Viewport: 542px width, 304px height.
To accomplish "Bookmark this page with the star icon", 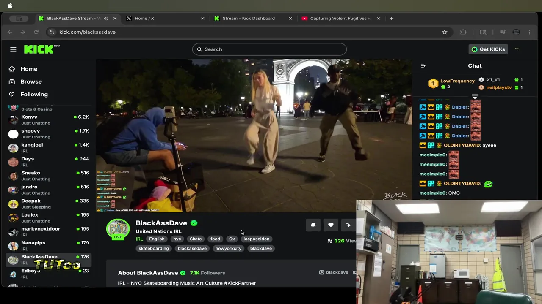I will pyautogui.click(x=445, y=32).
